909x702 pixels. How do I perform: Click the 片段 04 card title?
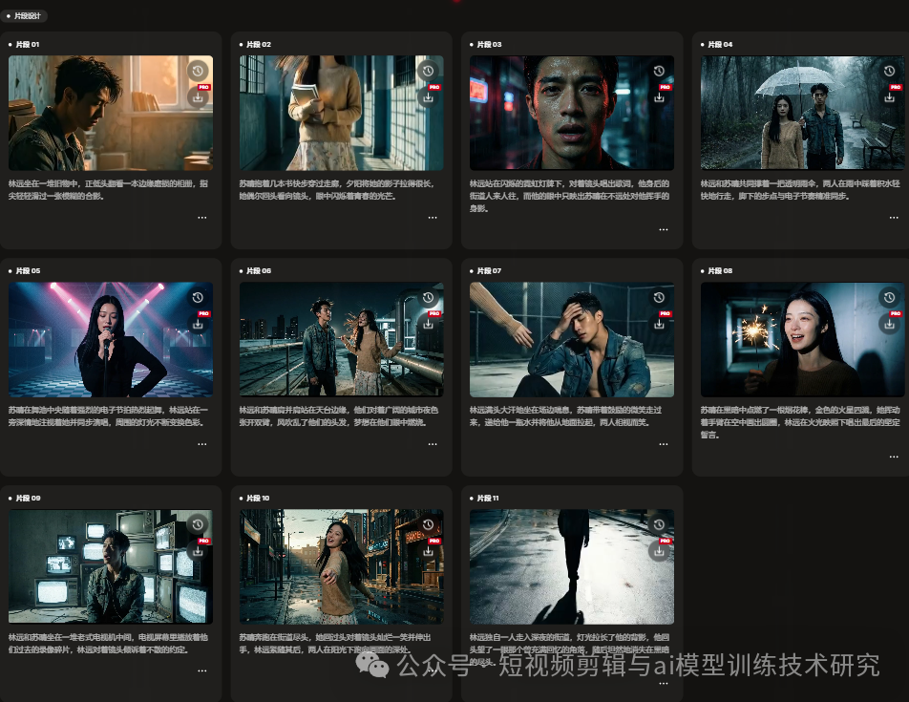coord(720,44)
